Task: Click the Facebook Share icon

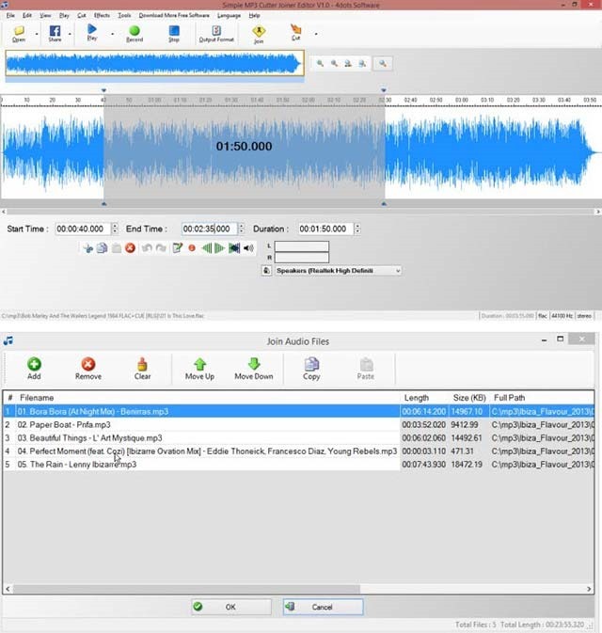Action: point(55,31)
